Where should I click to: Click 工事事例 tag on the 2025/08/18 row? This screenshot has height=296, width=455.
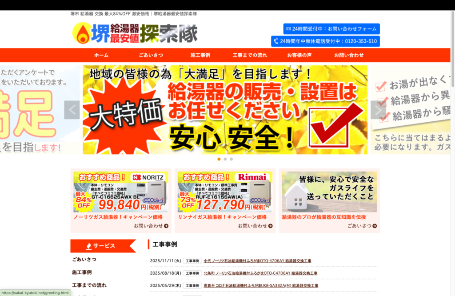click(192, 273)
